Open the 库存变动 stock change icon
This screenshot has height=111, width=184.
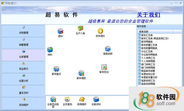click(x=104, y=67)
